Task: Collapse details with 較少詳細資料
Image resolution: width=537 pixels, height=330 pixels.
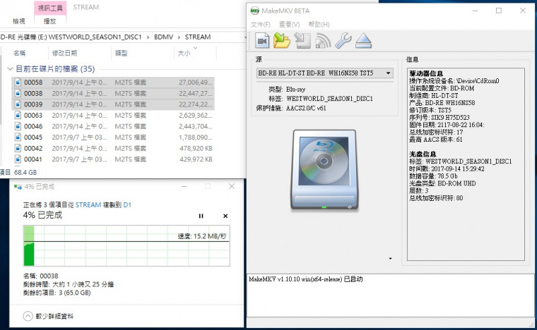Action: pos(48,317)
